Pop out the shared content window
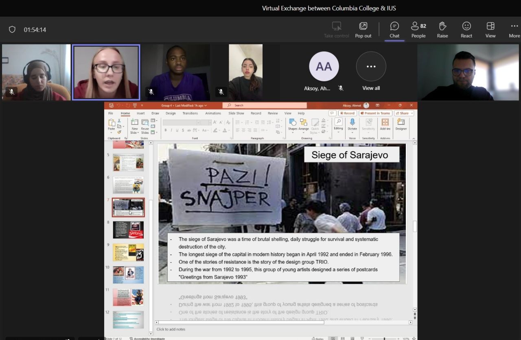Image resolution: width=521 pixels, height=340 pixels. coord(363,30)
